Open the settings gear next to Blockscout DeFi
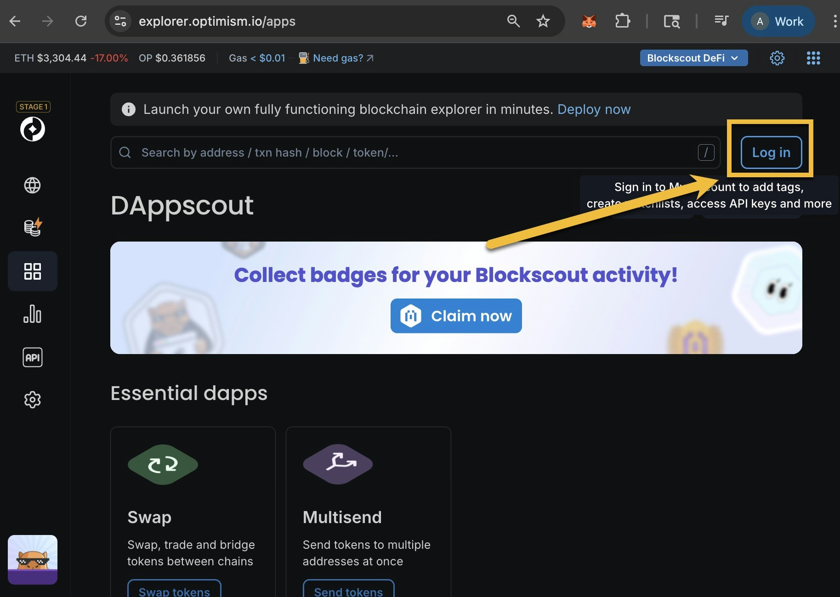The image size is (840, 597). 777,58
